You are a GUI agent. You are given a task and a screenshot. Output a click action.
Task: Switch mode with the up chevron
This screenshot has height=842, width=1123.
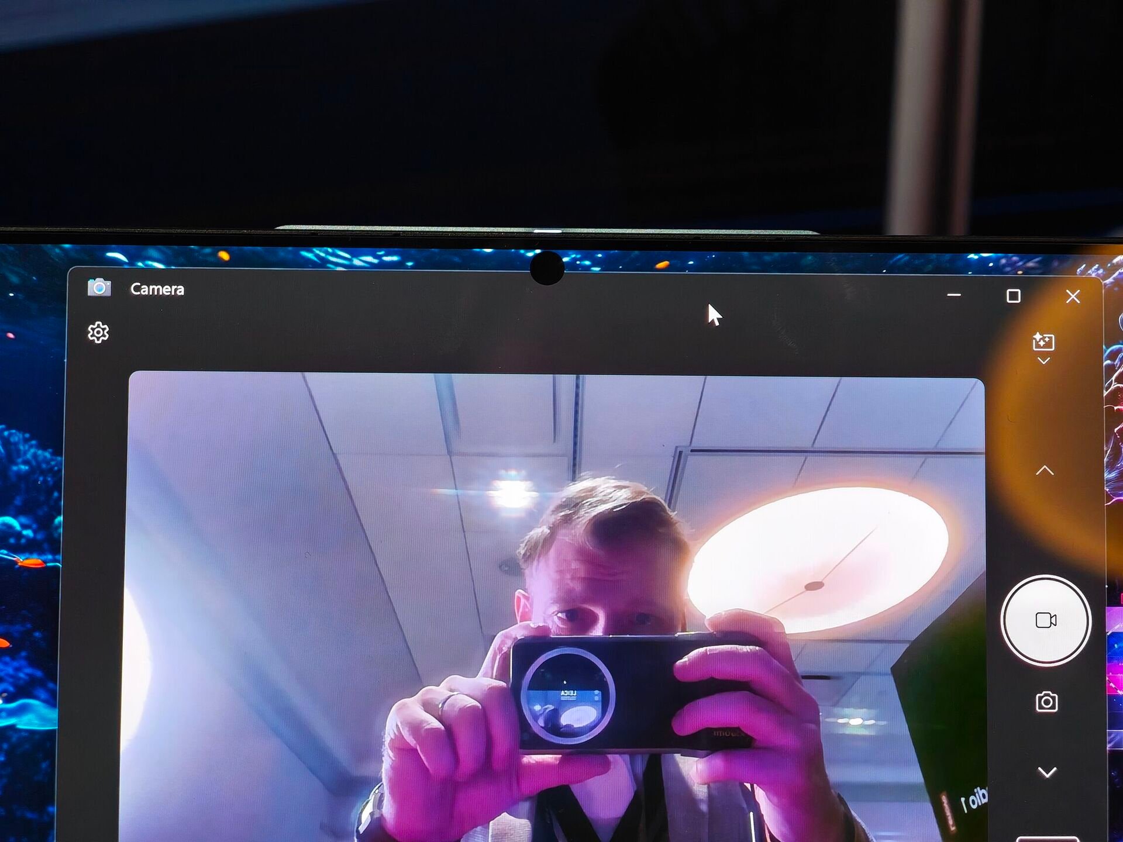(x=1045, y=470)
